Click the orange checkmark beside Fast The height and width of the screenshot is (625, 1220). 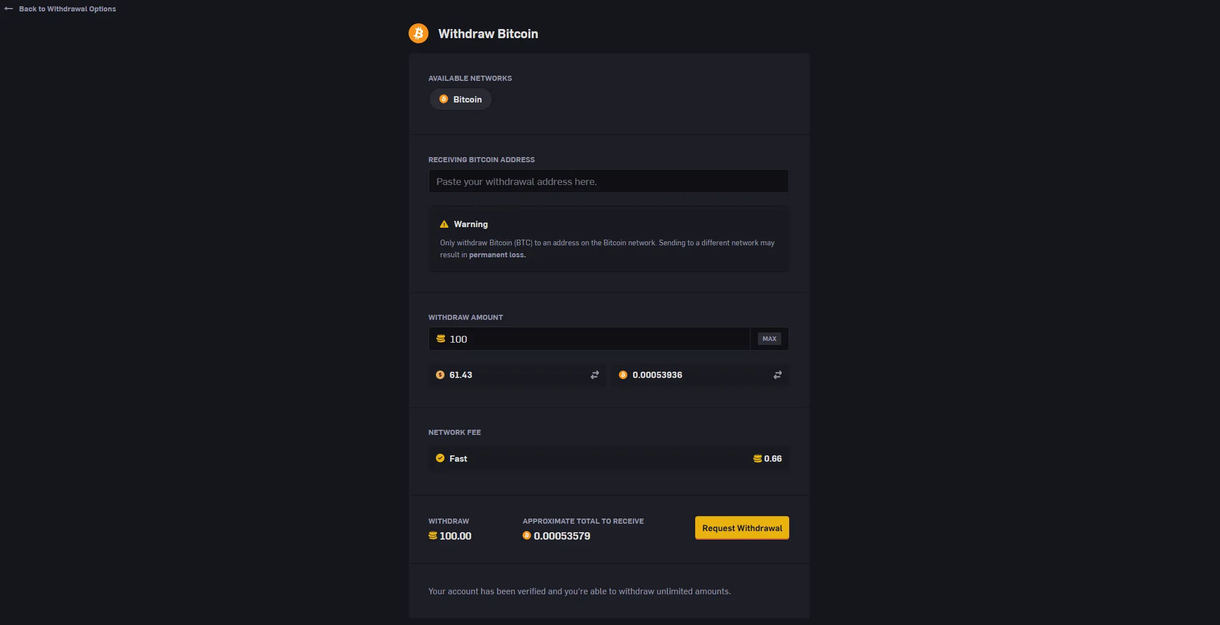pyautogui.click(x=439, y=458)
